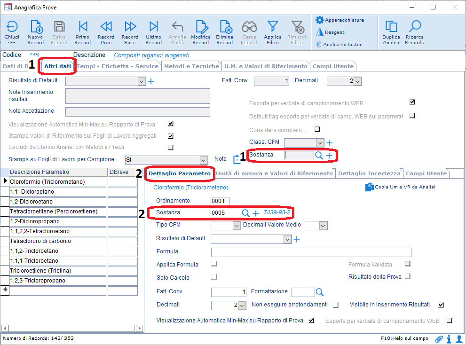Search Sostanza in Altri dati panel
This screenshot has width=466, height=345.
(x=319, y=155)
